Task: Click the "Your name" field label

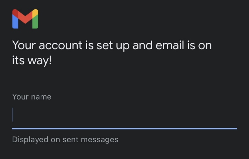Action: [31, 97]
